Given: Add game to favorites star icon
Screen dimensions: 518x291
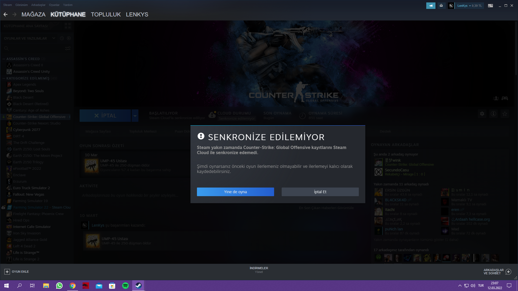Looking at the screenshot, I should (505, 114).
